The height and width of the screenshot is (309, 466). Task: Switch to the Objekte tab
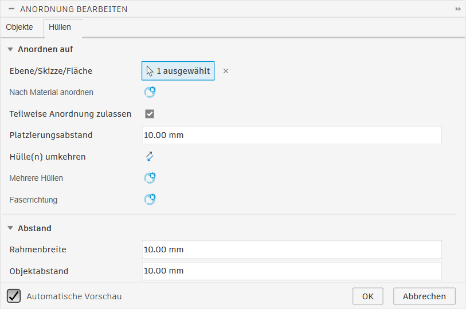point(19,27)
